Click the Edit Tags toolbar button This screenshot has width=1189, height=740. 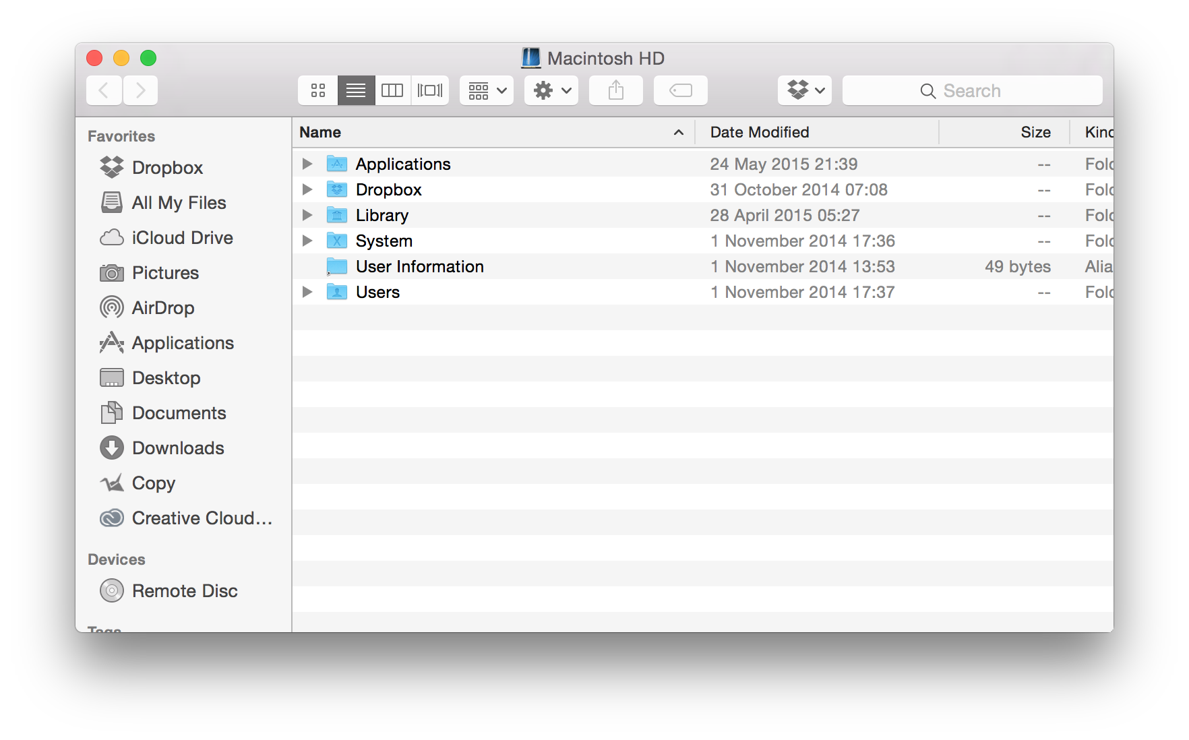point(681,90)
